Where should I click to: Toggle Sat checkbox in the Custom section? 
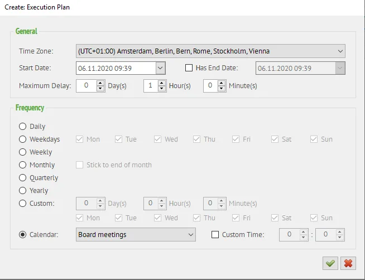275,218
